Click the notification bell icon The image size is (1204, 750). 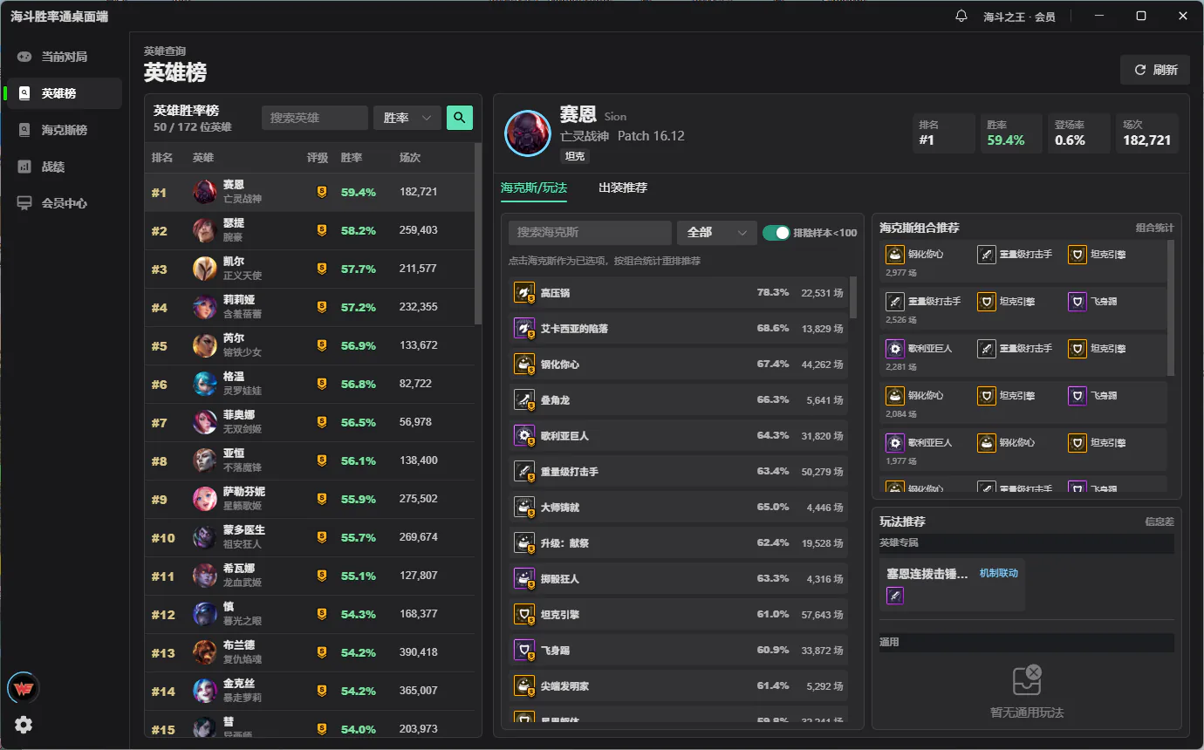pyautogui.click(x=961, y=16)
